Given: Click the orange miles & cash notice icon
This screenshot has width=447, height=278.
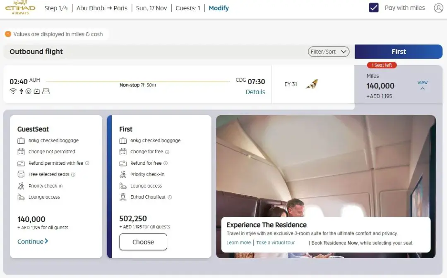Looking at the screenshot, I should tap(8, 34).
